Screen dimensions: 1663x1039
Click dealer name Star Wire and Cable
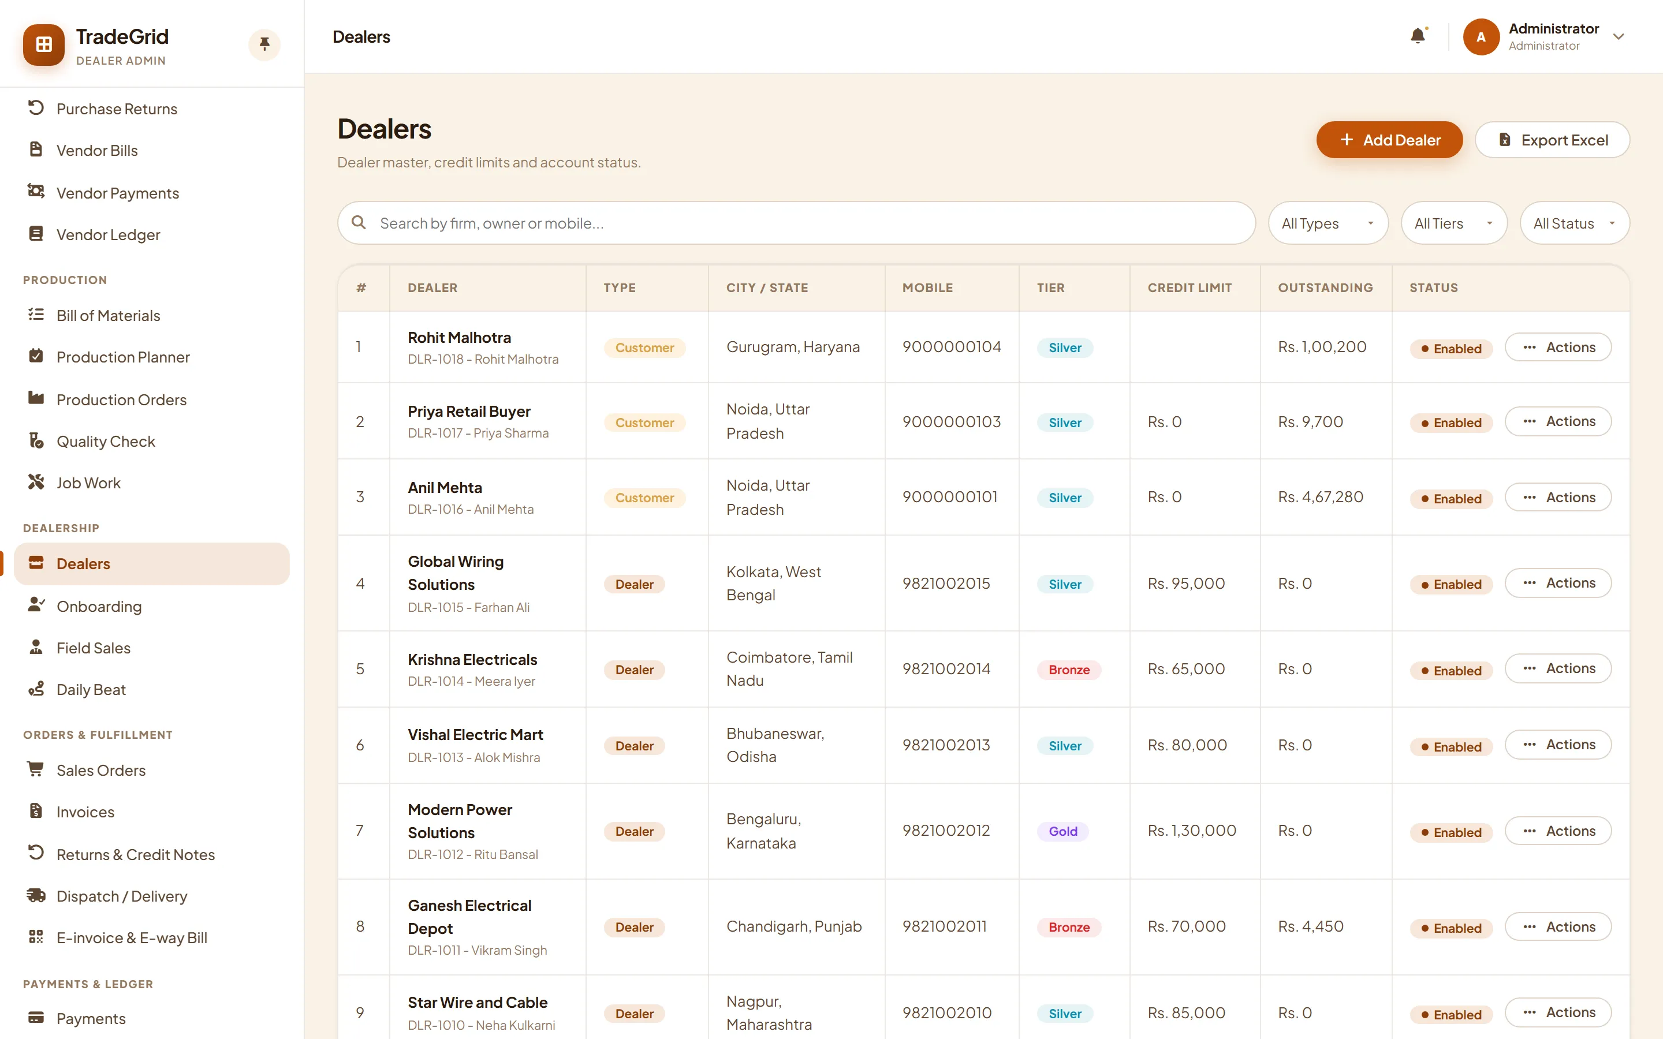[x=478, y=1003]
